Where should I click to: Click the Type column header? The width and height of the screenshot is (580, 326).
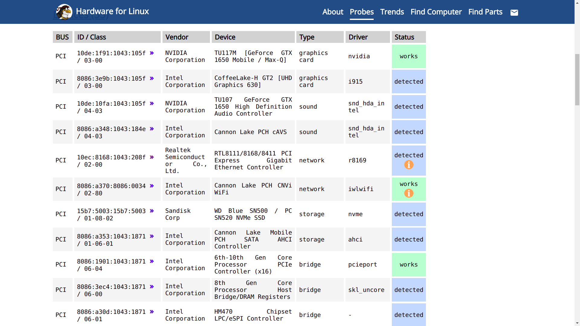click(320, 37)
